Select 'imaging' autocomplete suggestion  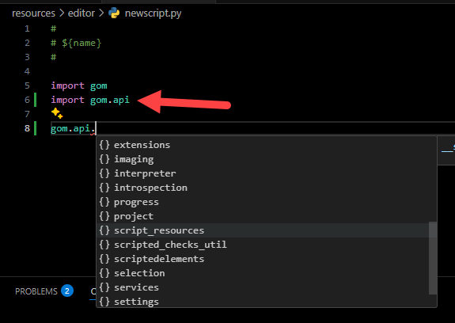coord(267,159)
